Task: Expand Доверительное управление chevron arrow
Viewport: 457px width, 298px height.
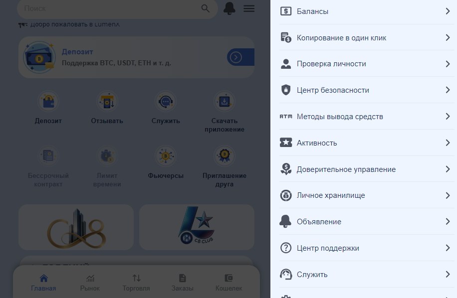Action: coord(448,169)
